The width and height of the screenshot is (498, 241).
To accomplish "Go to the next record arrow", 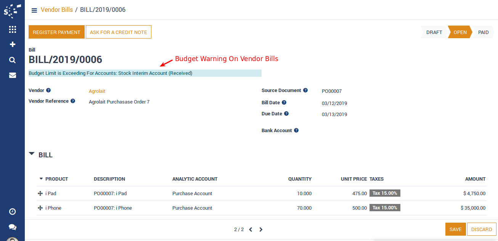I will [261, 230].
